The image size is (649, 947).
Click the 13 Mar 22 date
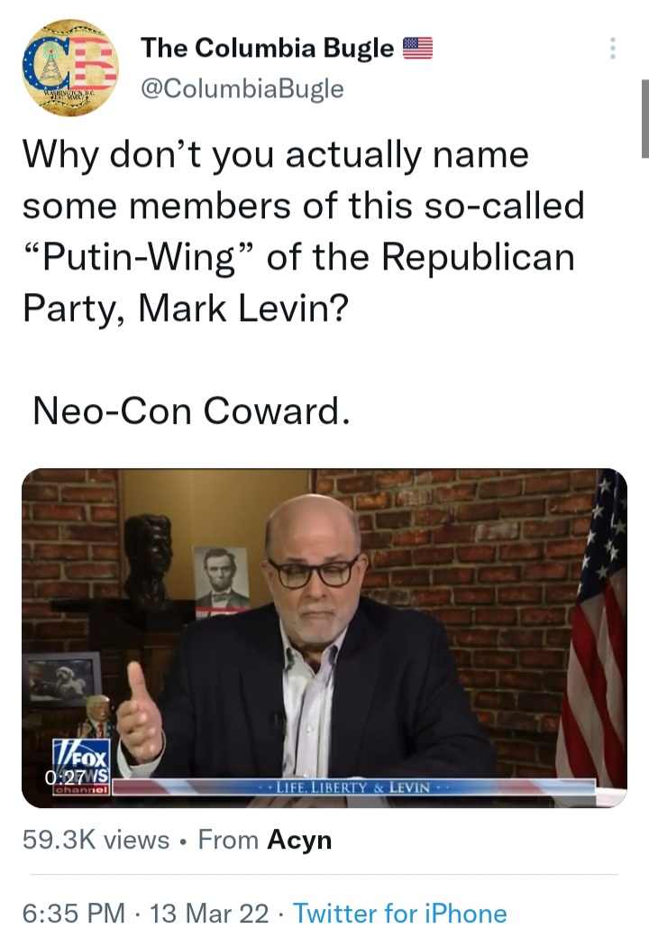pyautogui.click(x=209, y=913)
